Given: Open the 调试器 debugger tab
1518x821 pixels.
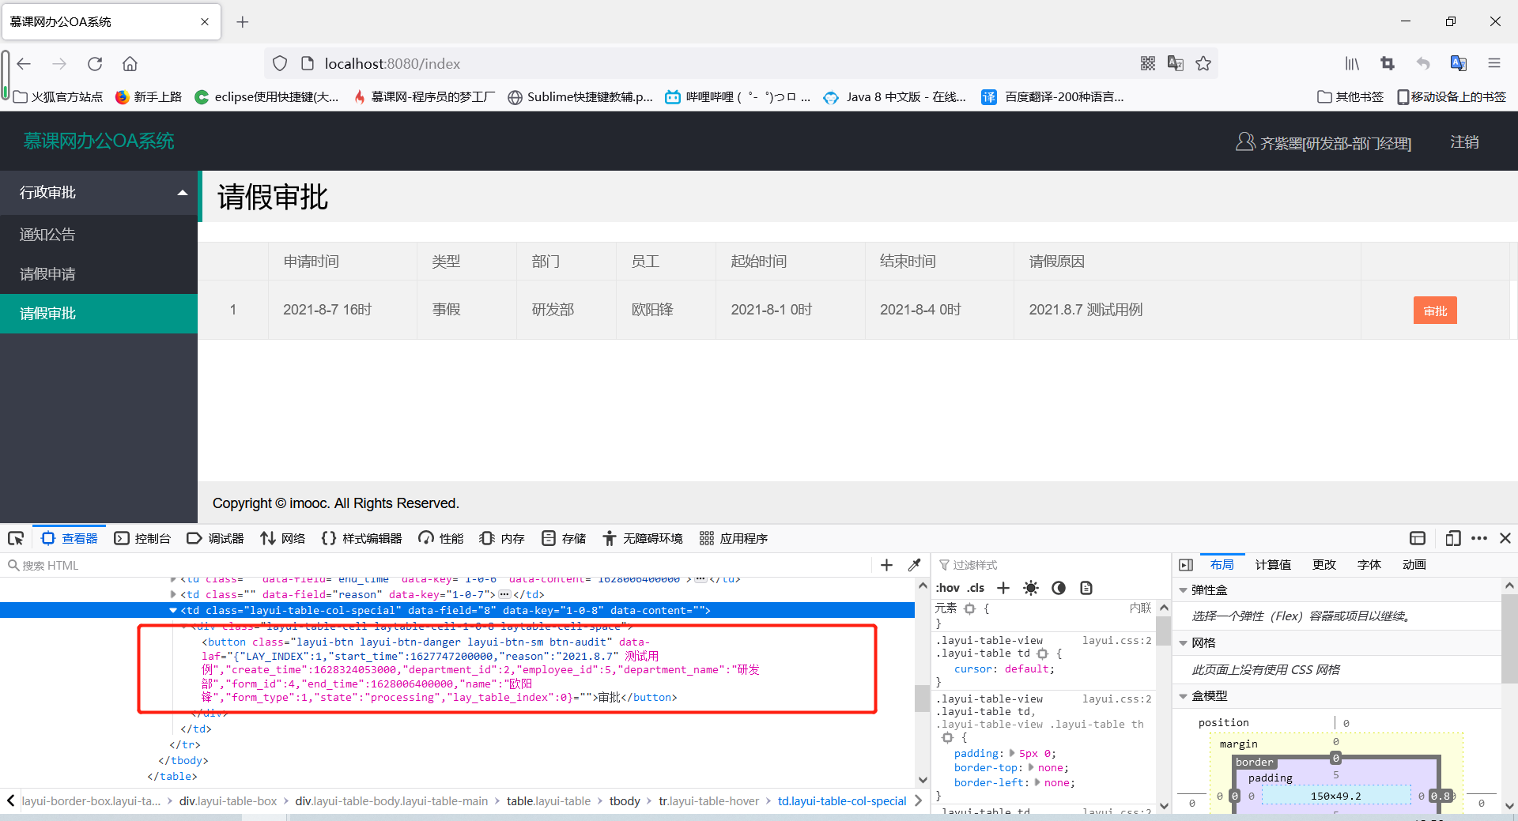Looking at the screenshot, I should (215, 538).
